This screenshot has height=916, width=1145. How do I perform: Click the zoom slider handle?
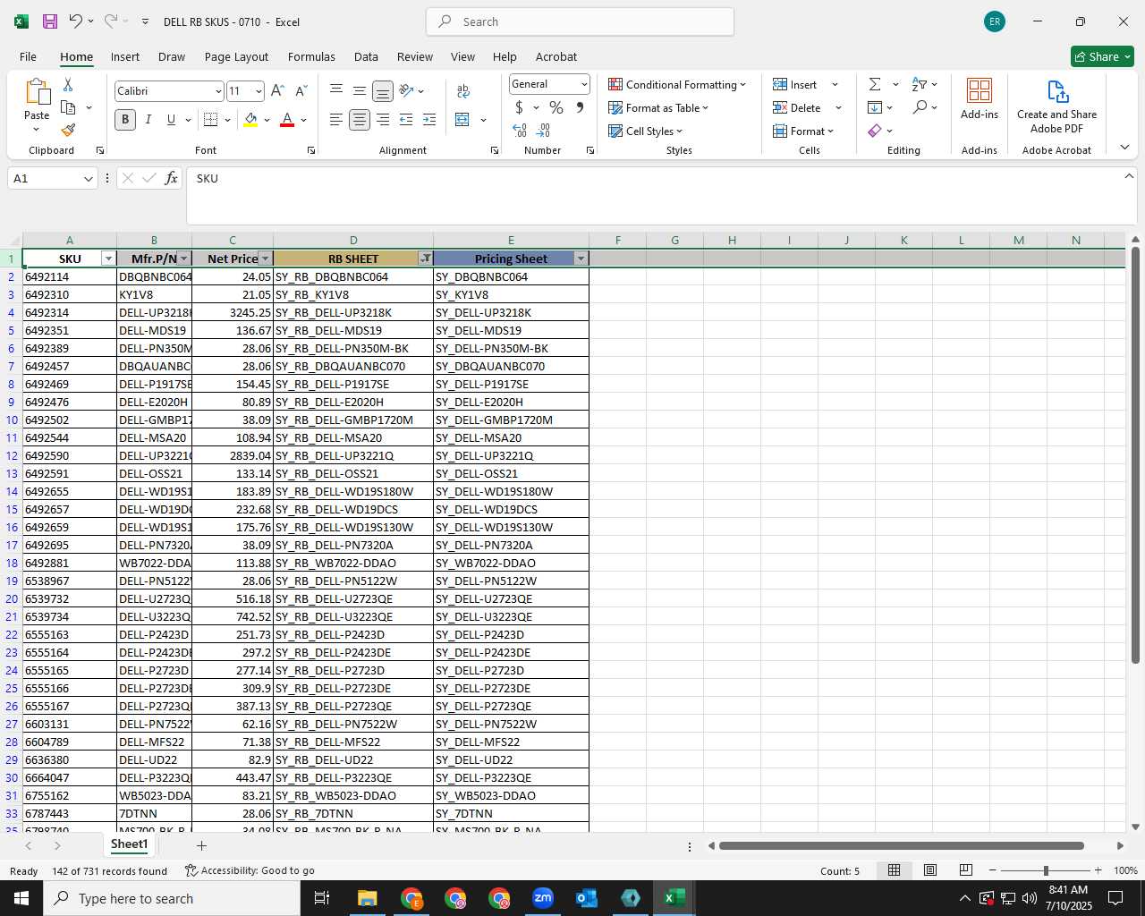click(x=1046, y=870)
